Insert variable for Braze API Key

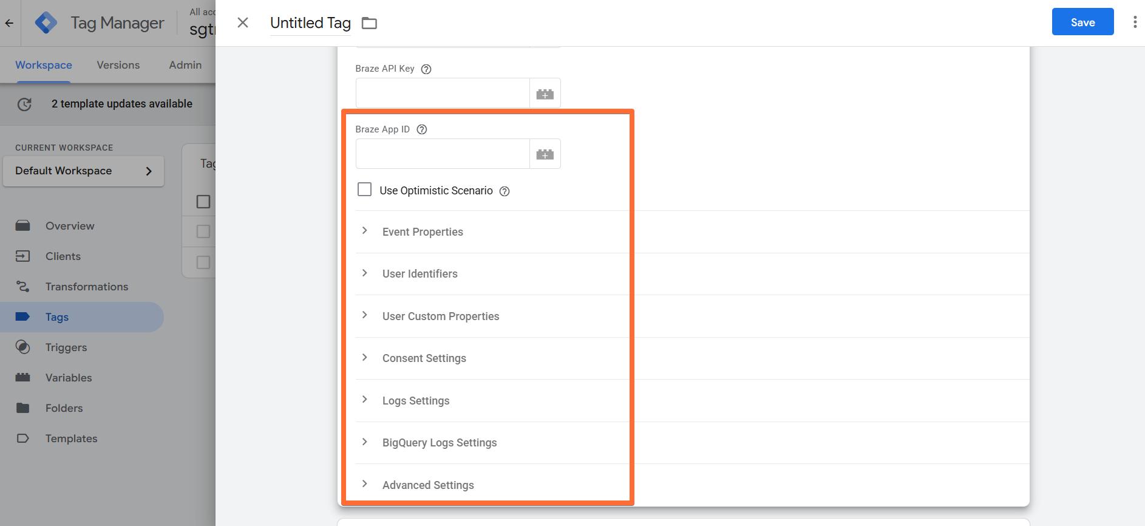pyautogui.click(x=545, y=93)
